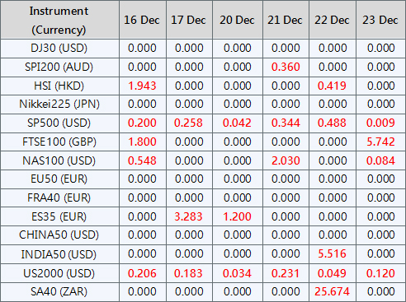Select the US2000 (USD) value 0.206
This screenshot has width=406, height=302.
tap(142, 273)
